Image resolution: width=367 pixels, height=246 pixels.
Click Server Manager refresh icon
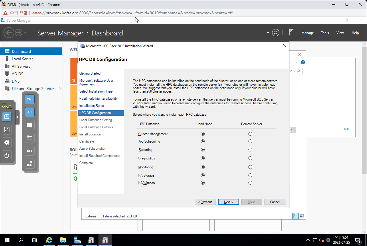(275, 33)
